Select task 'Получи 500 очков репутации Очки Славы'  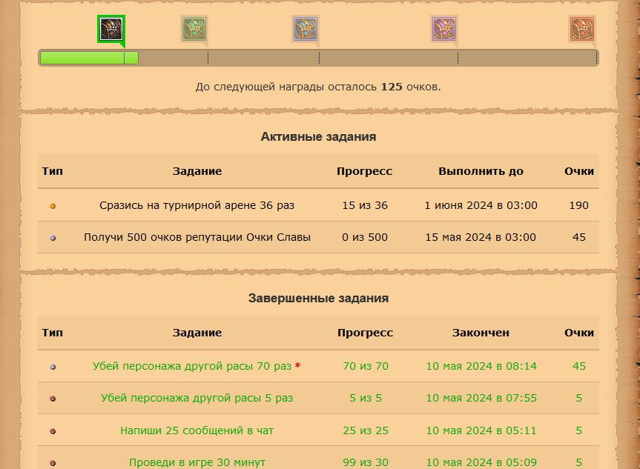coord(197,237)
